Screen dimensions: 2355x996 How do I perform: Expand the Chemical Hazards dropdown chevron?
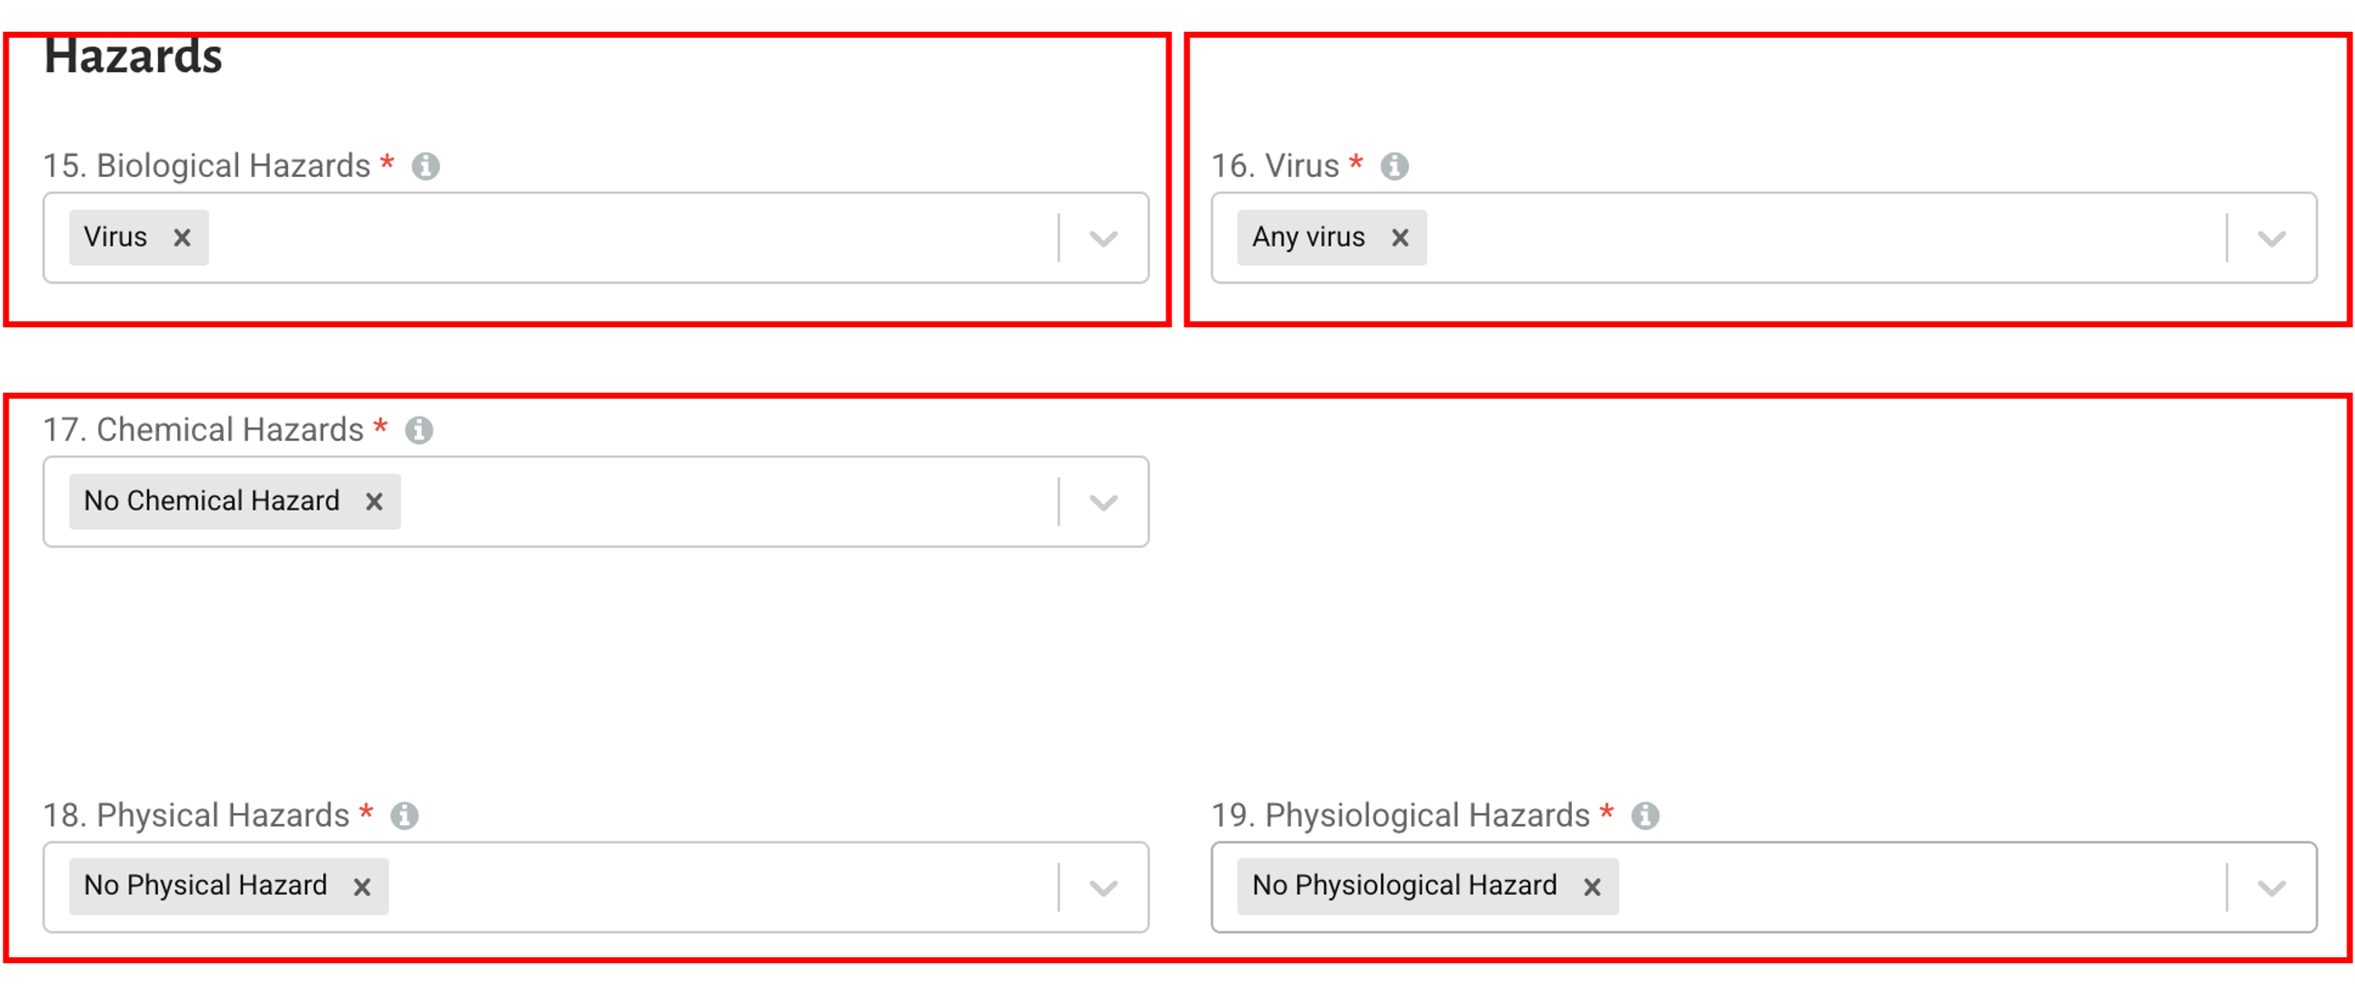(x=1104, y=502)
